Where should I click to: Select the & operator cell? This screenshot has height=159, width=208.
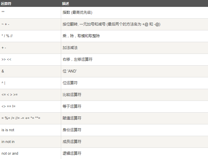pos(3,71)
